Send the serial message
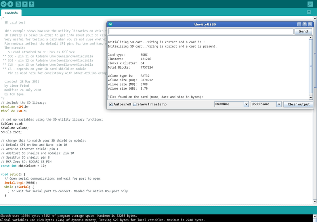 coord(303,31)
